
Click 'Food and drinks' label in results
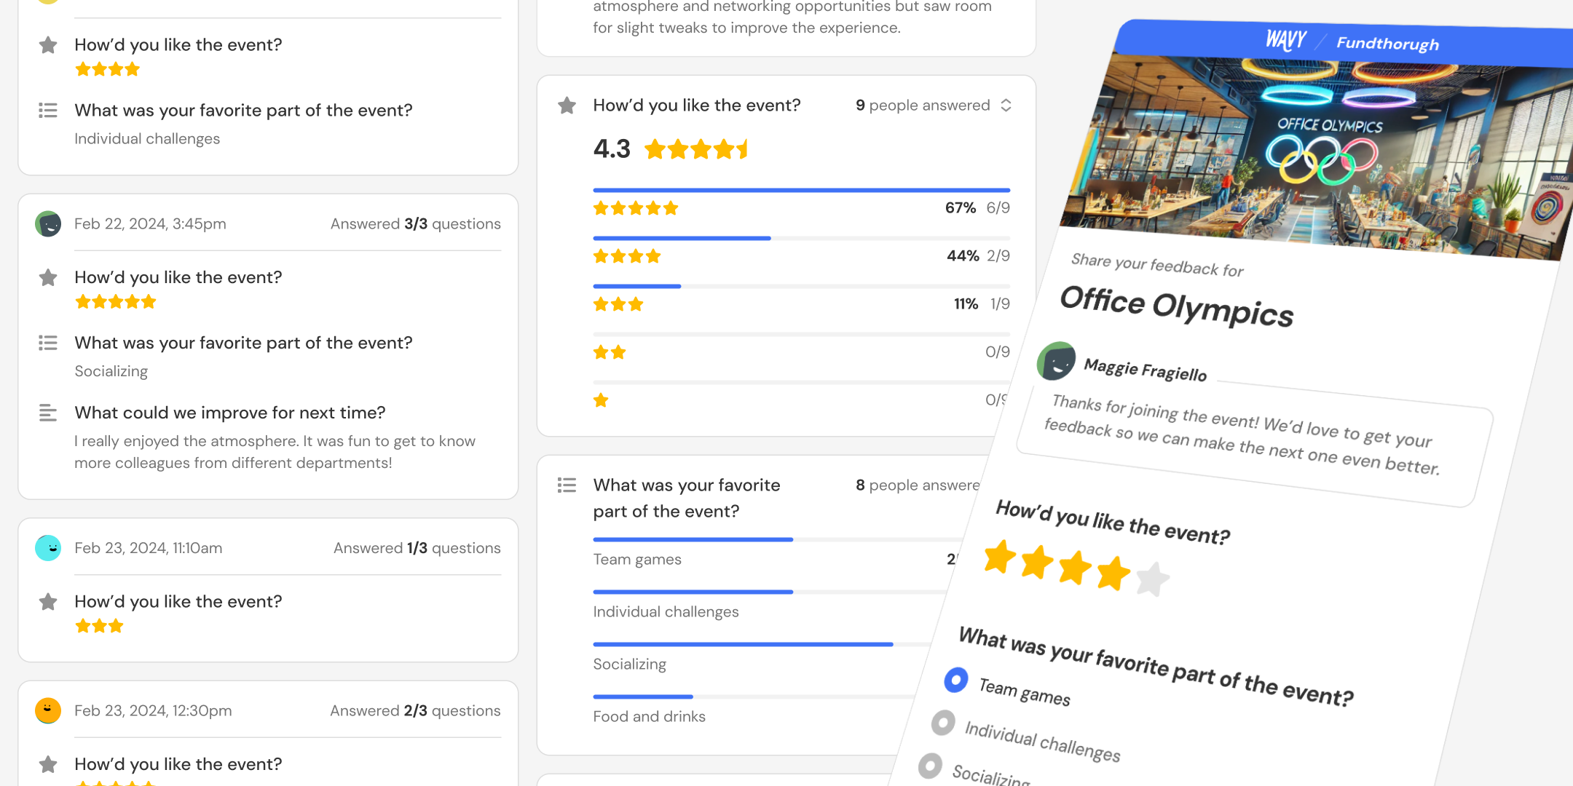pyautogui.click(x=649, y=717)
